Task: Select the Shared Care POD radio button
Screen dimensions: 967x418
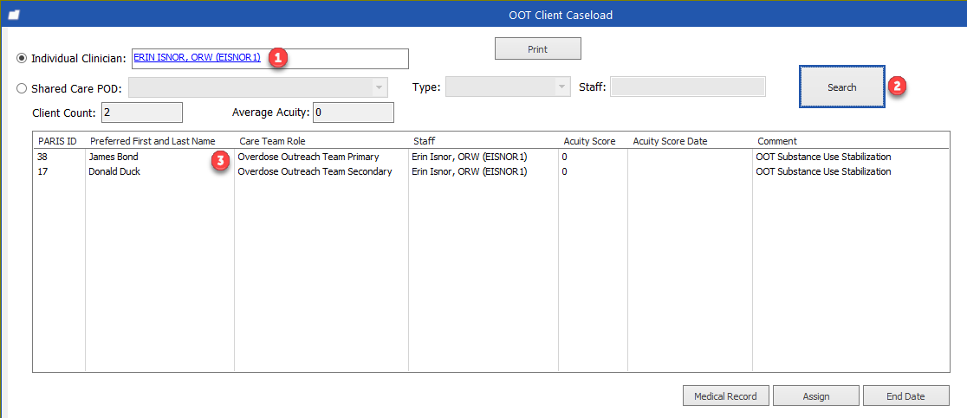Action: [23, 87]
